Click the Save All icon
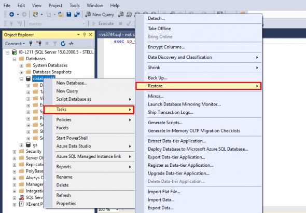 [x=77, y=14]
